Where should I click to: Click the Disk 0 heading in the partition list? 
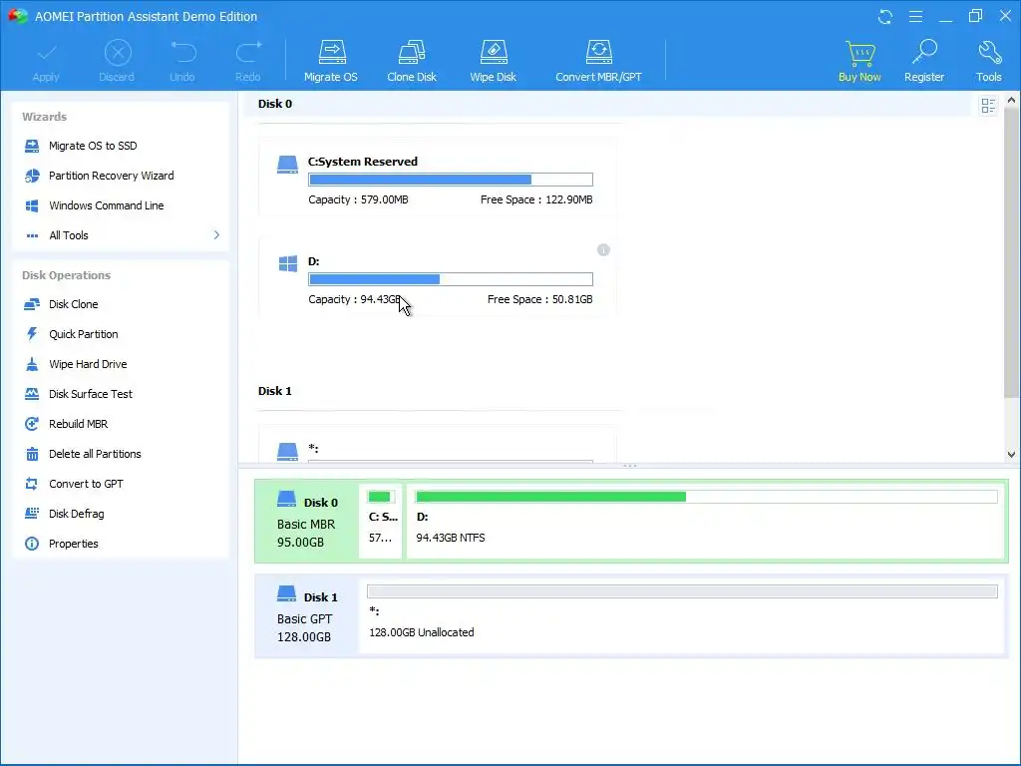275,104
